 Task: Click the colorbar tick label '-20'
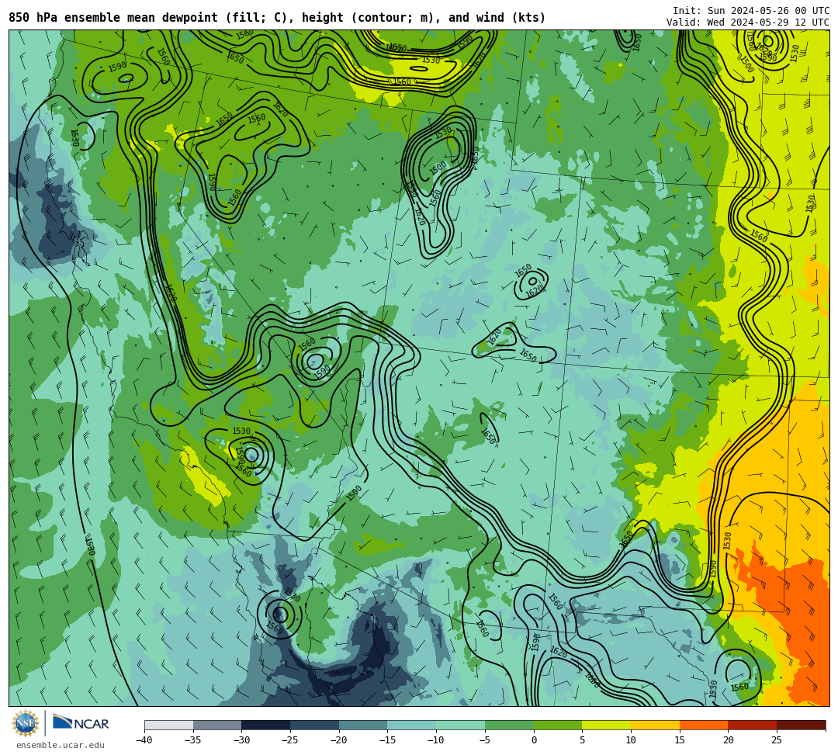coord(338,740)
